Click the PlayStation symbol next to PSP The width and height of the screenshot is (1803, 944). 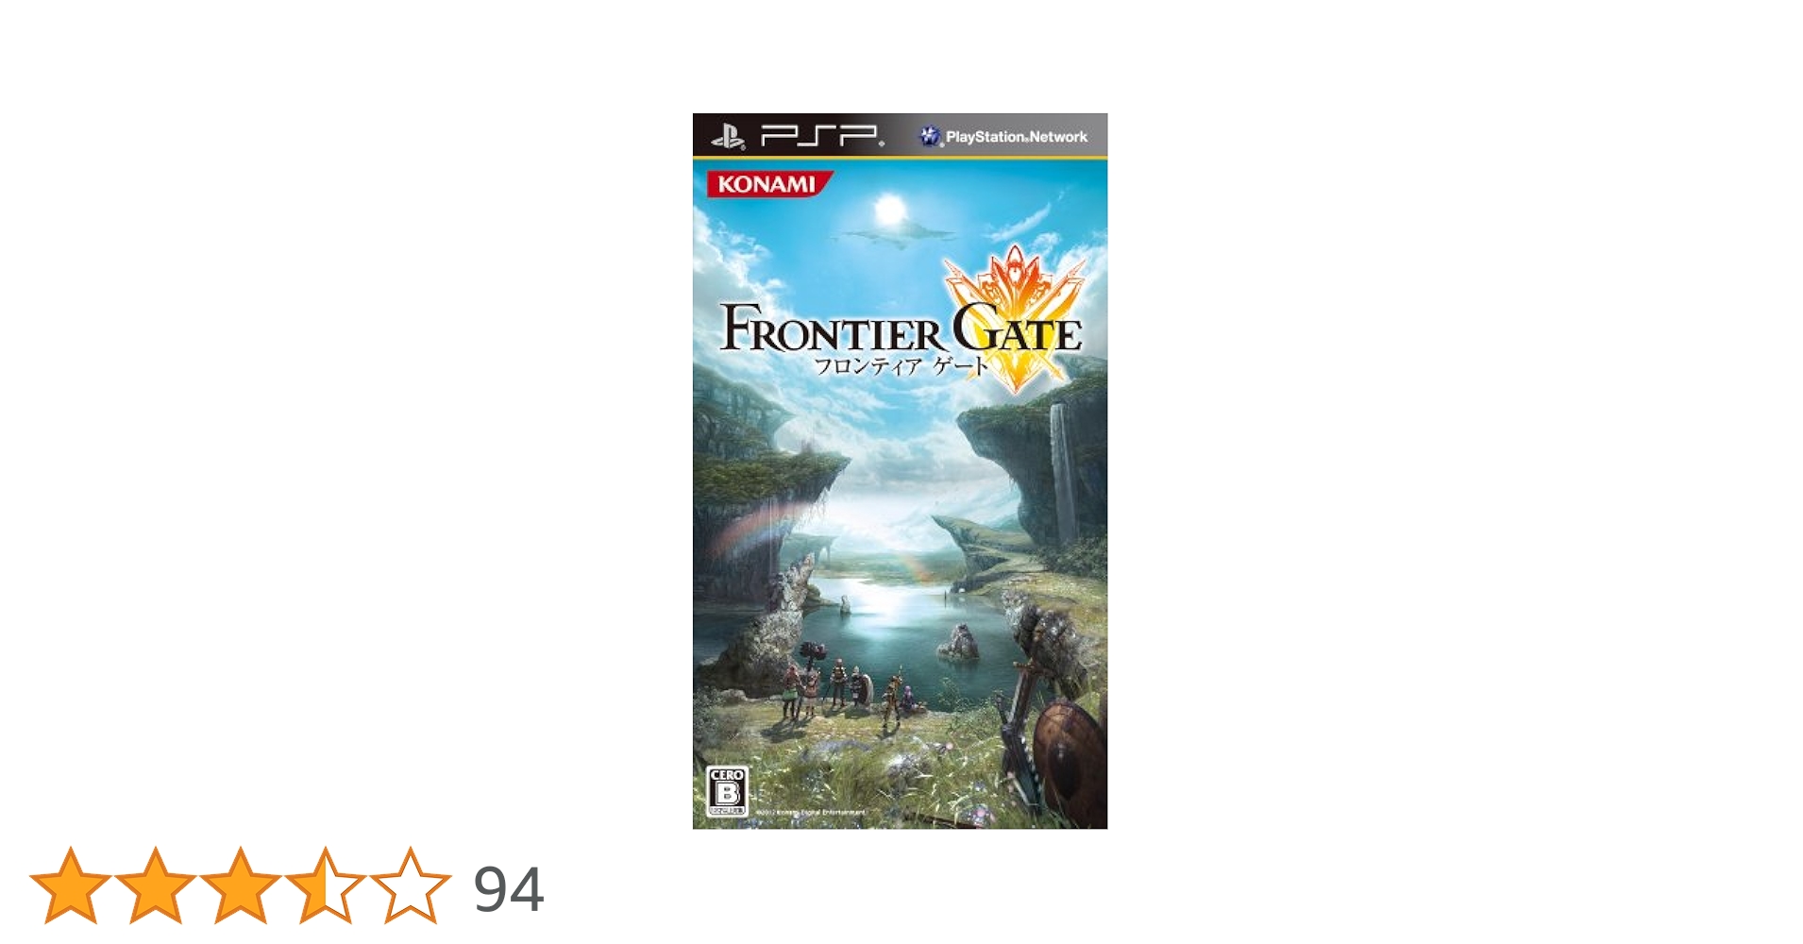click(728, 137)
